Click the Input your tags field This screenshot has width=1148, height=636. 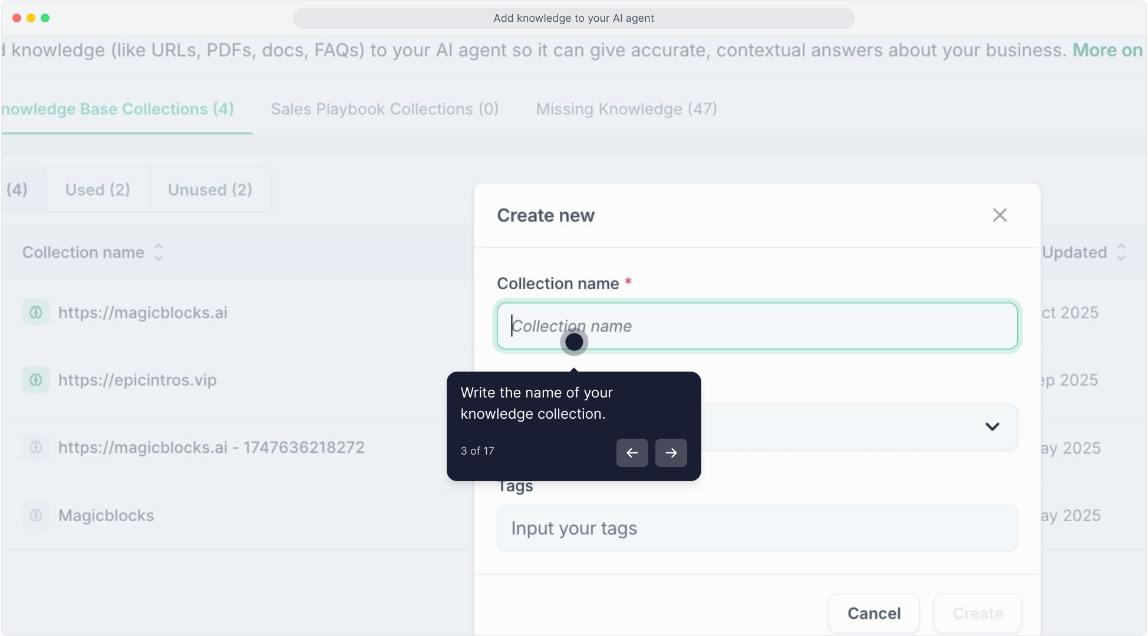pyautogui.click(x=757, y=528)
